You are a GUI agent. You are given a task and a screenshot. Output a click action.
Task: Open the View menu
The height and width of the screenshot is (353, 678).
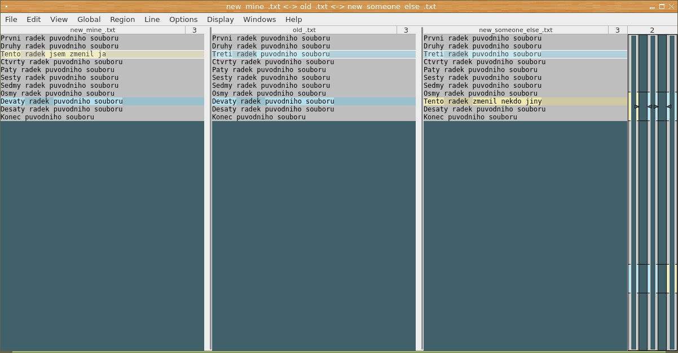pyautogui.click(x=59, y=19)
